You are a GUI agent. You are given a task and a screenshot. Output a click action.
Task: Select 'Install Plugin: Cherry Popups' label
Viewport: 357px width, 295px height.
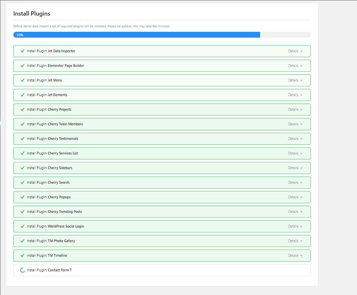49,197
